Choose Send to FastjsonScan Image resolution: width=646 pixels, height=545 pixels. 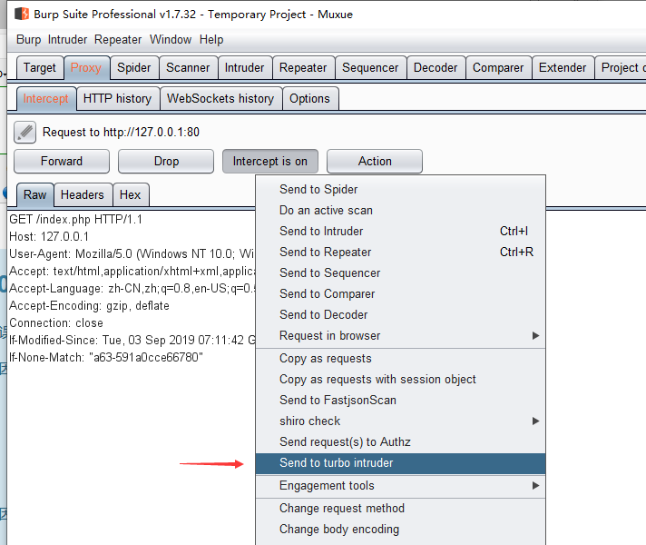point(400,401)
